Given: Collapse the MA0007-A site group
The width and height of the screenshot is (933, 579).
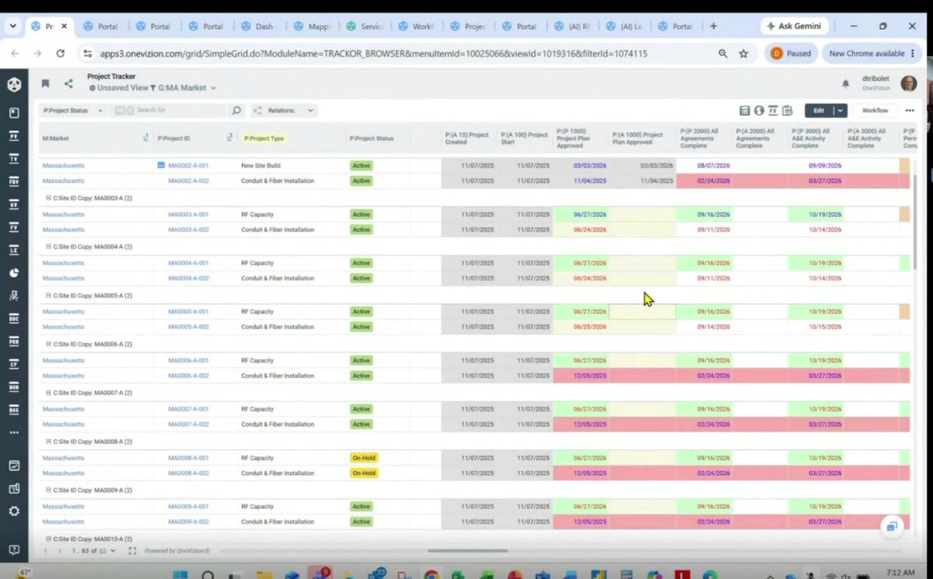Looking at the screenshot, I should [49, 393].
